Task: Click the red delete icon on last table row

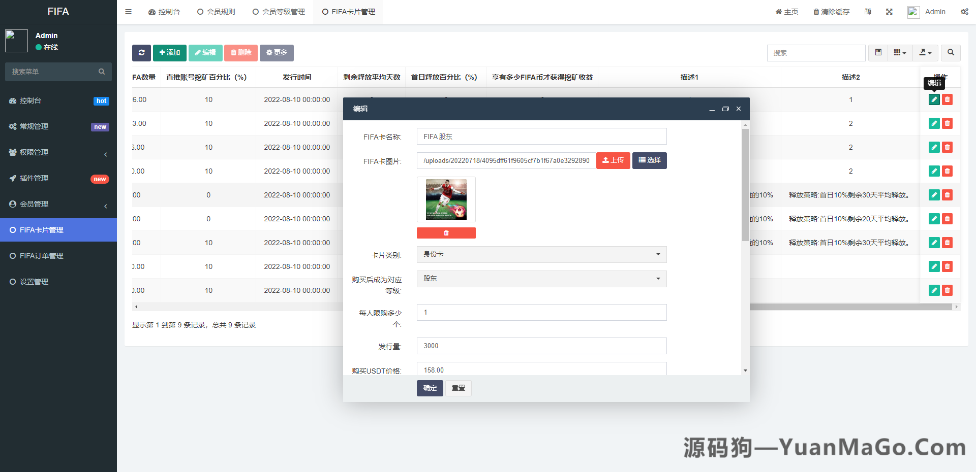Action: click(x=947, y=290)
